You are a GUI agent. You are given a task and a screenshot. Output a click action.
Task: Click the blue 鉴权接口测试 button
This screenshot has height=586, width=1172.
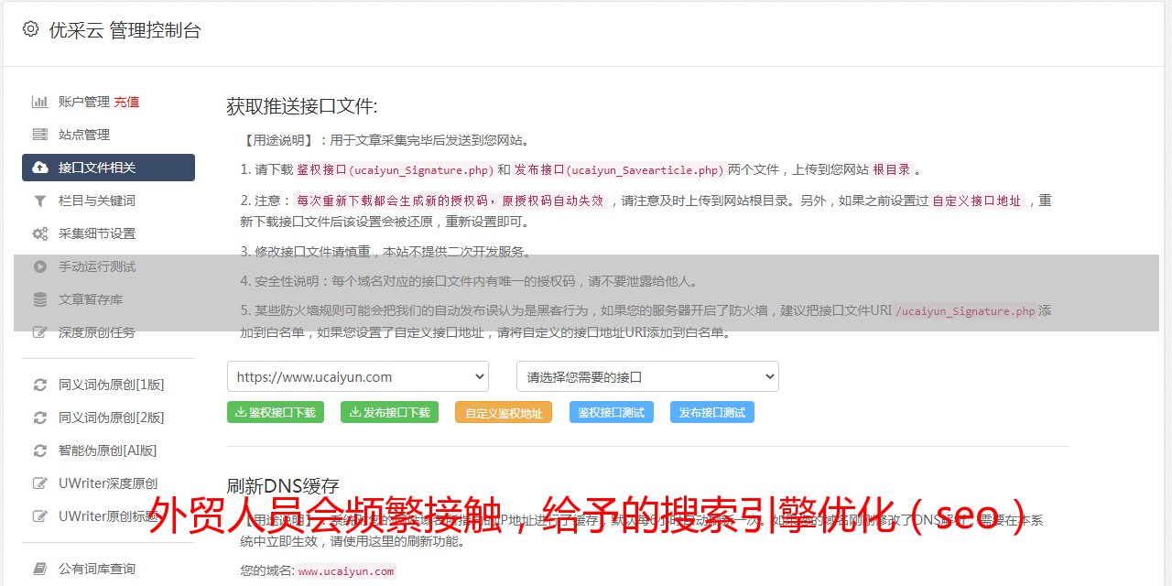pyautogui.click(x=612, y=412)
